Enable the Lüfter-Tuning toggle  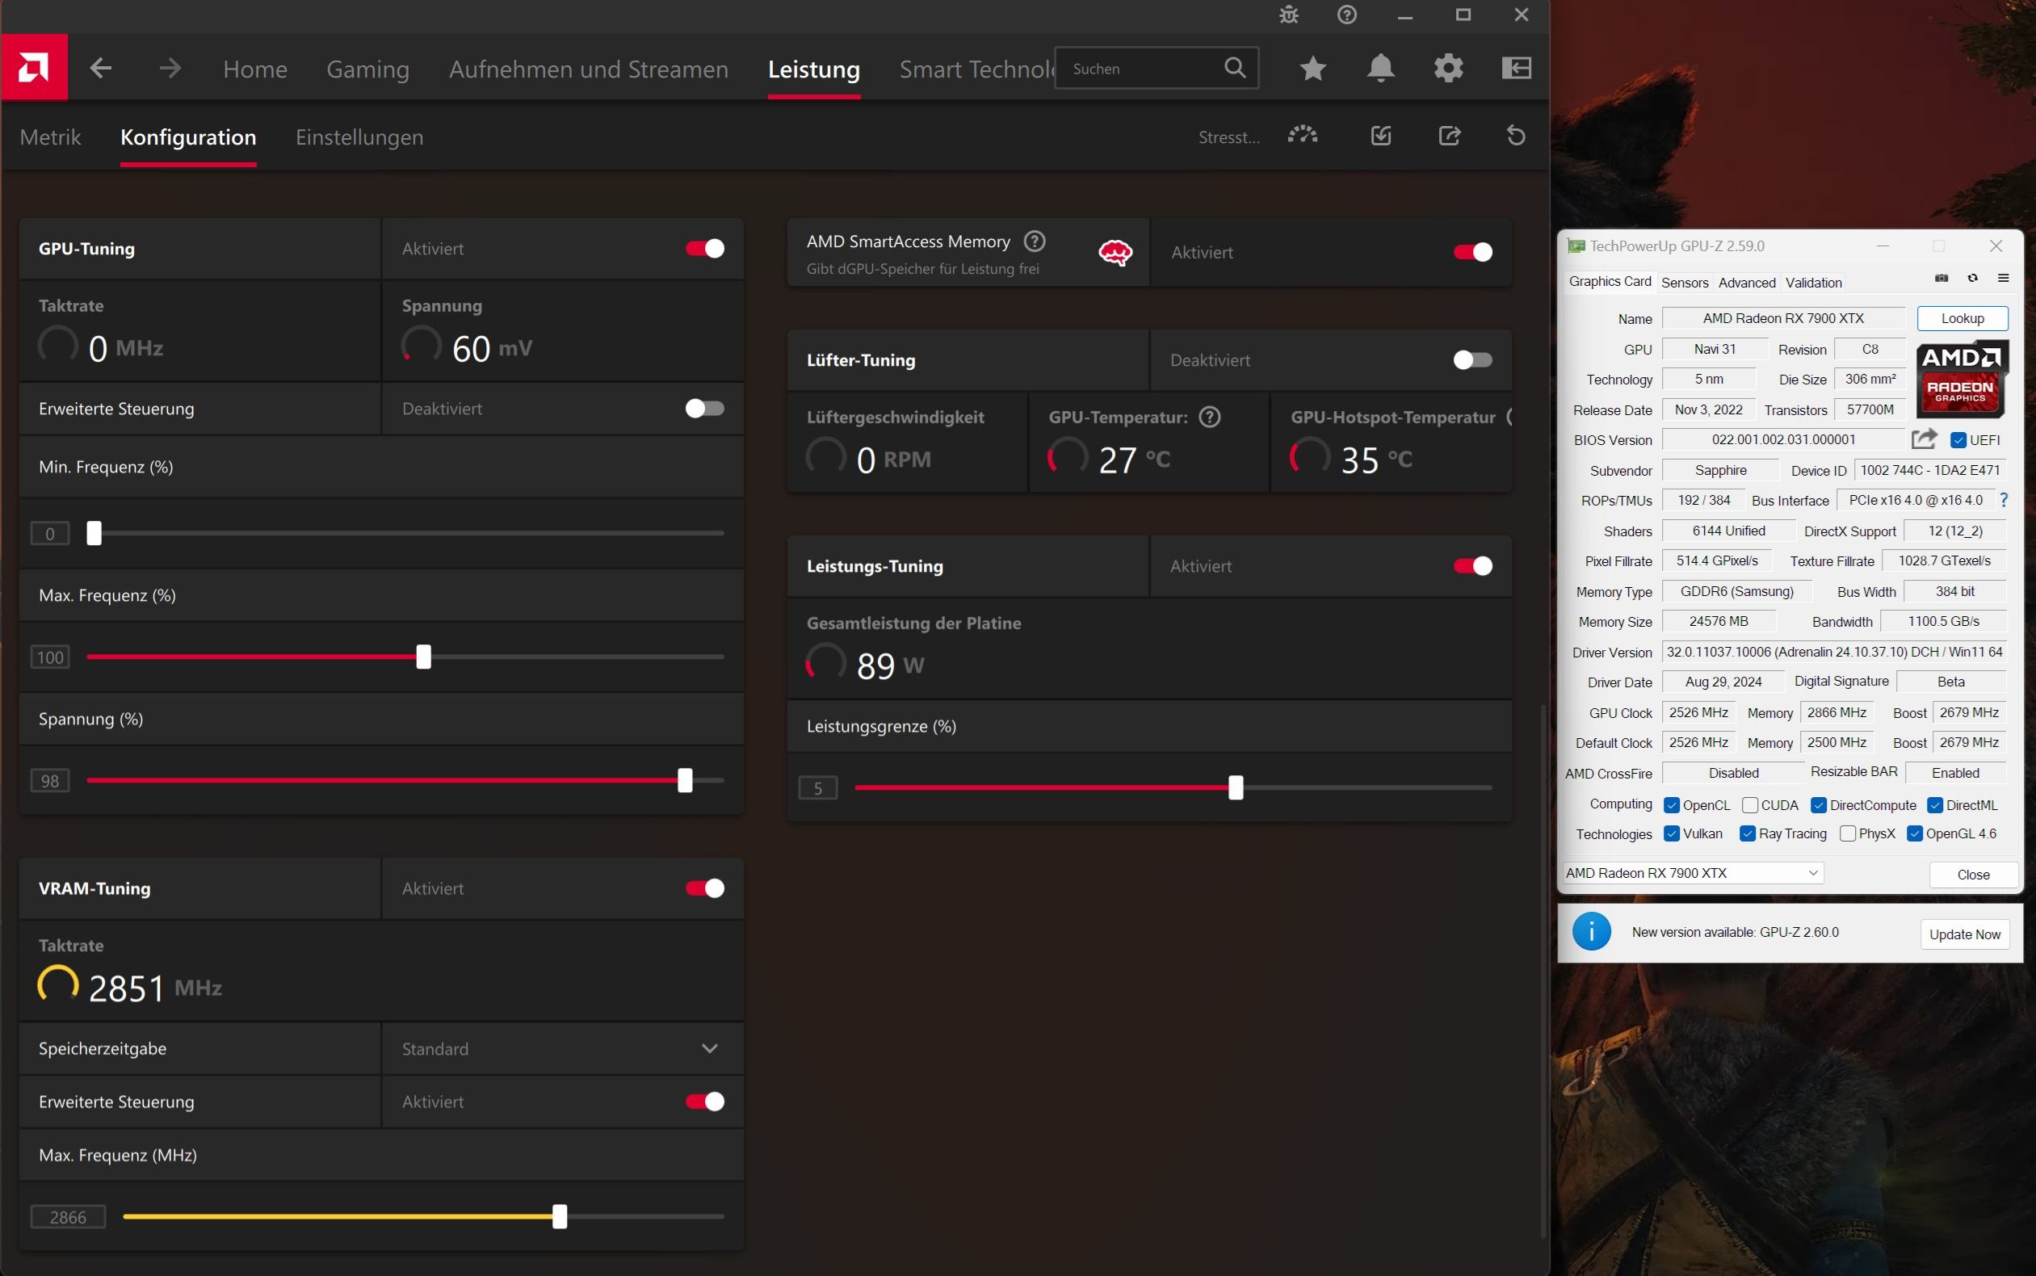[1472, 360]
